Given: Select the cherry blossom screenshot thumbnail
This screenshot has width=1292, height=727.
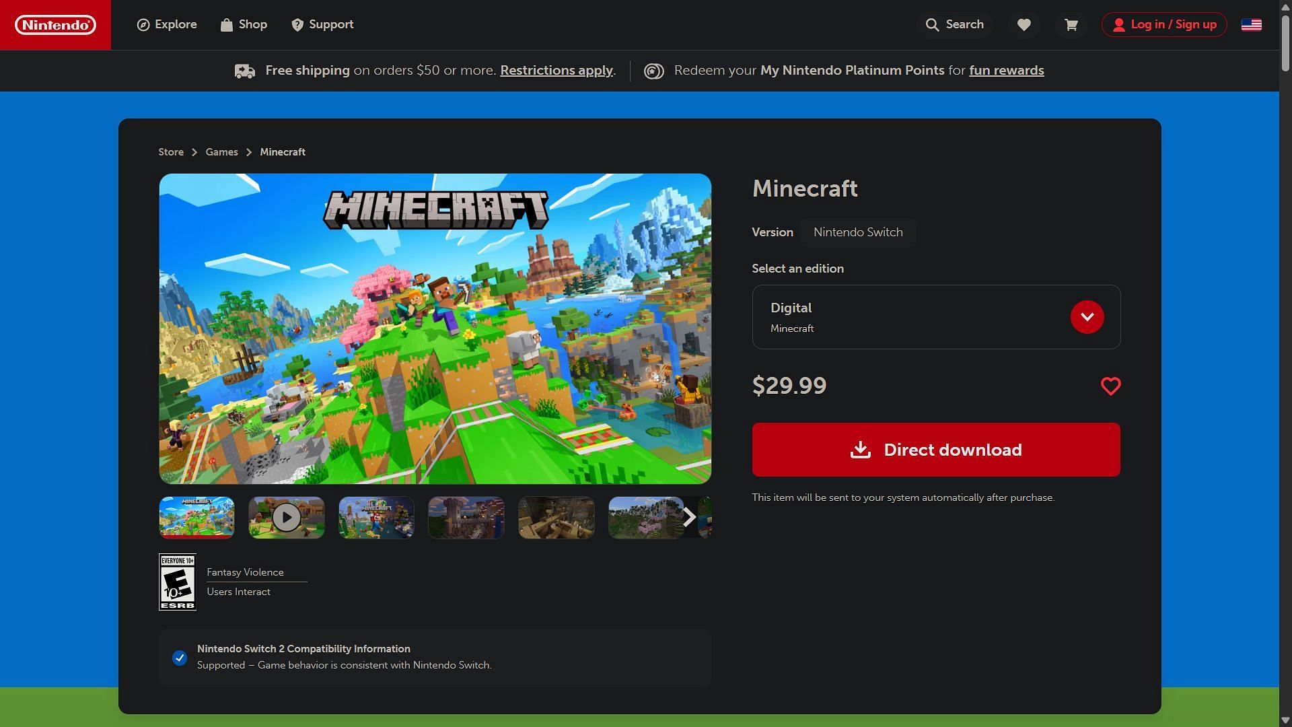Looking at the screenshot, I should (645, 518).
